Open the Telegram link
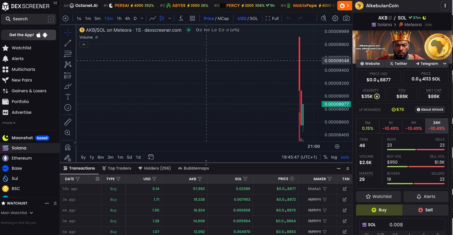 coord(427,64)
